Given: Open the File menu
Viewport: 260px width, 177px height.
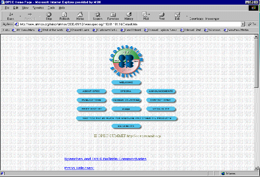Looking at the screenshot, I should click(7, 7).
